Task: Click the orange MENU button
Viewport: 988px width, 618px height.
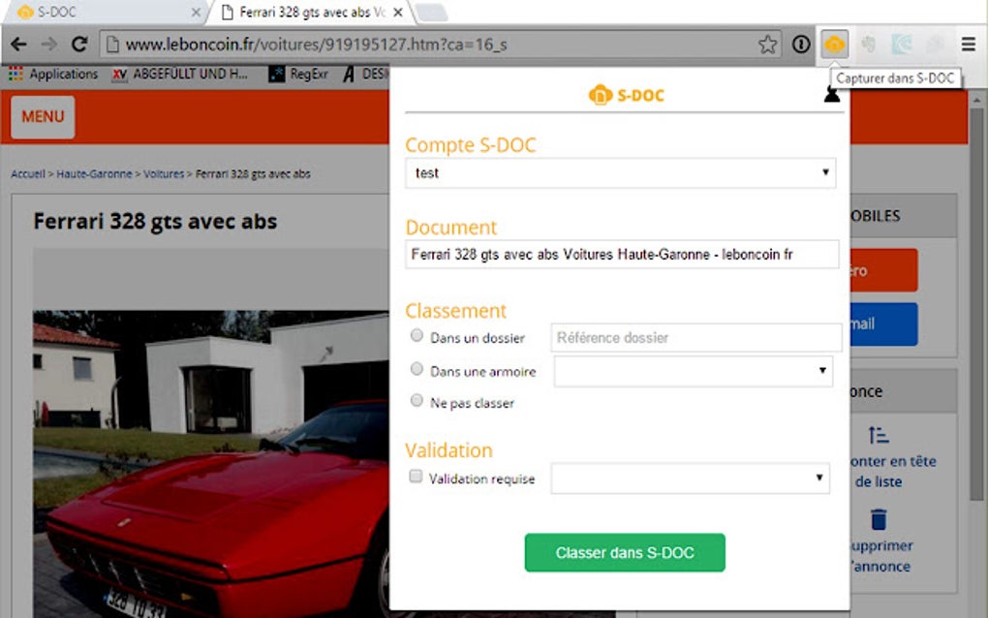Action: click(43, 116)
